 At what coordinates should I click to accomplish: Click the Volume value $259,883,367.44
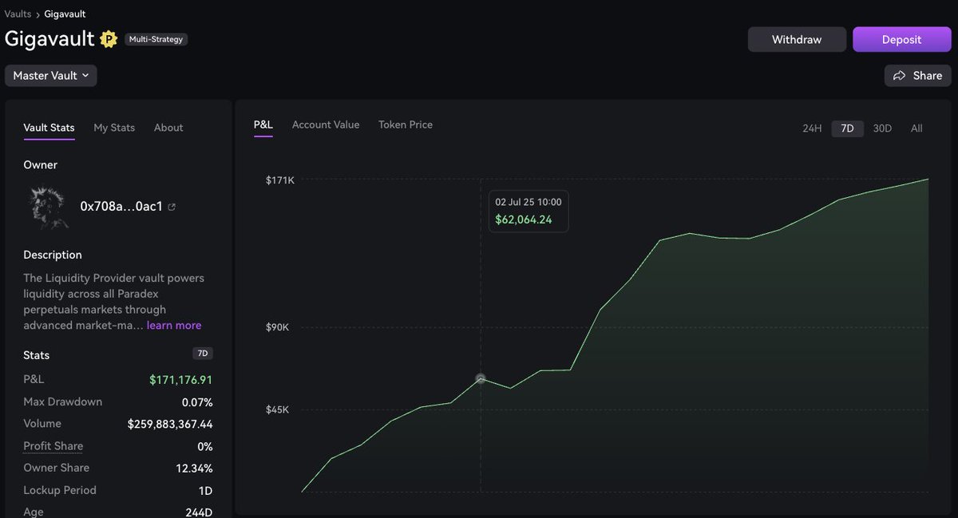(170, 424)
